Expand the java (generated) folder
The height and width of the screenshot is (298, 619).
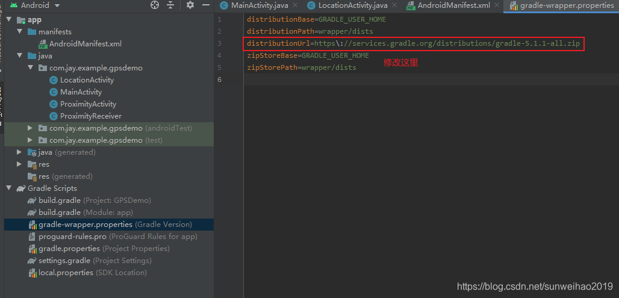click(x=20, y=152)
